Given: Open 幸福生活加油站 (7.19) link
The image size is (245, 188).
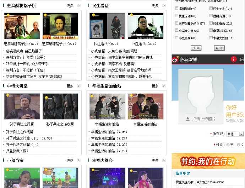Looking at the screenshot, I should [x=109, y=151].
